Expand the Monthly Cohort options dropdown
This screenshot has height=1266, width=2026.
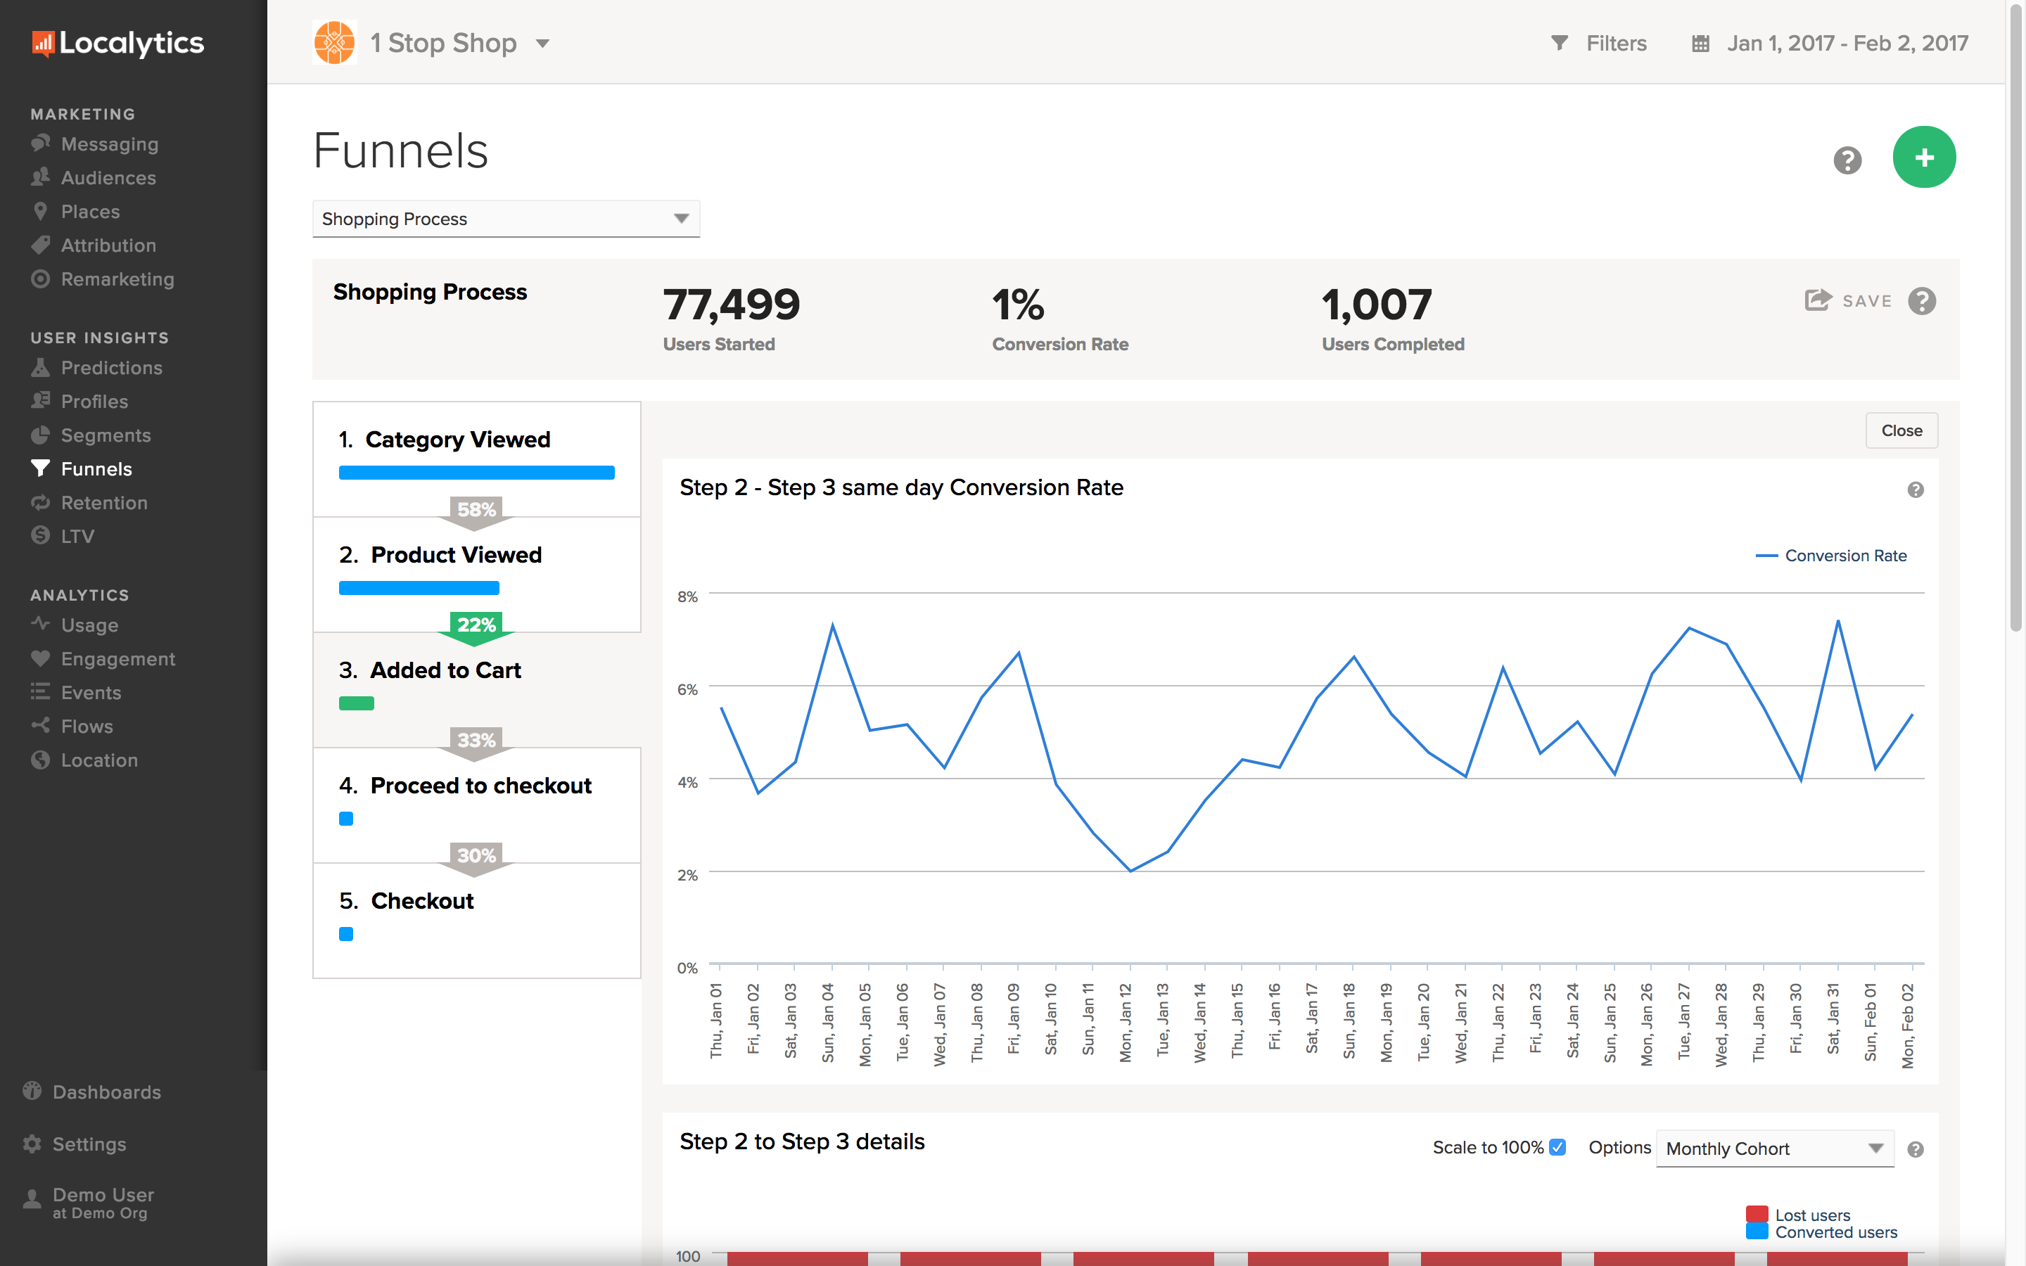tap(1773, 1149)
